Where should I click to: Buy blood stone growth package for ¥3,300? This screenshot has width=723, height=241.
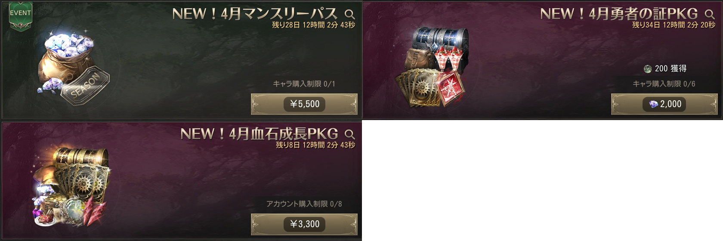pos(304,224)
